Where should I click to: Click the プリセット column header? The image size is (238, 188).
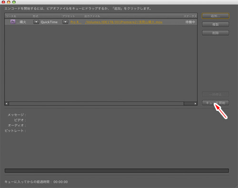click(69, 16)
